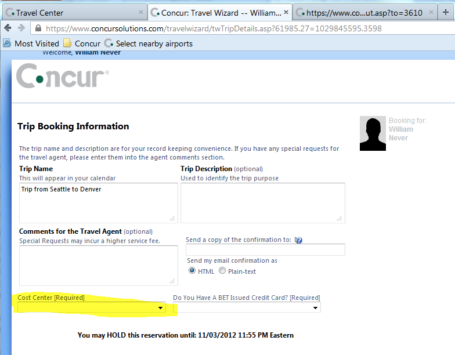Open the BET Issued Credit Card dropdown
455x355 pixels.
click(x=247, y=307)
